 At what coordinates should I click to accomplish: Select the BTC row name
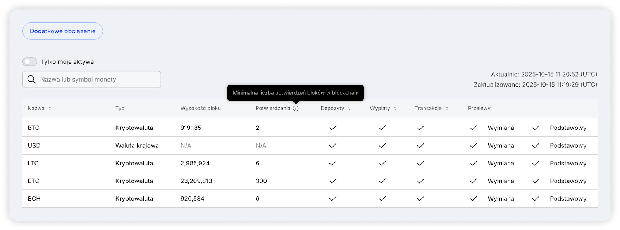[34, 128]
